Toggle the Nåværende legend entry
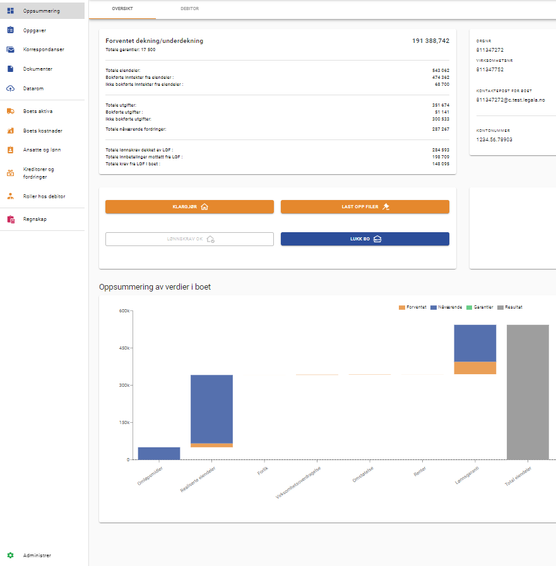Screen dimensions: 556x566 (446, 307)
